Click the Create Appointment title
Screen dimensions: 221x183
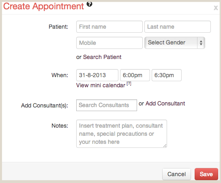(43, 6)
